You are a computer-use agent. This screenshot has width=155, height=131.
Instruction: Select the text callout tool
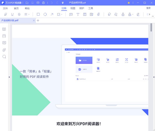point(91,14)
